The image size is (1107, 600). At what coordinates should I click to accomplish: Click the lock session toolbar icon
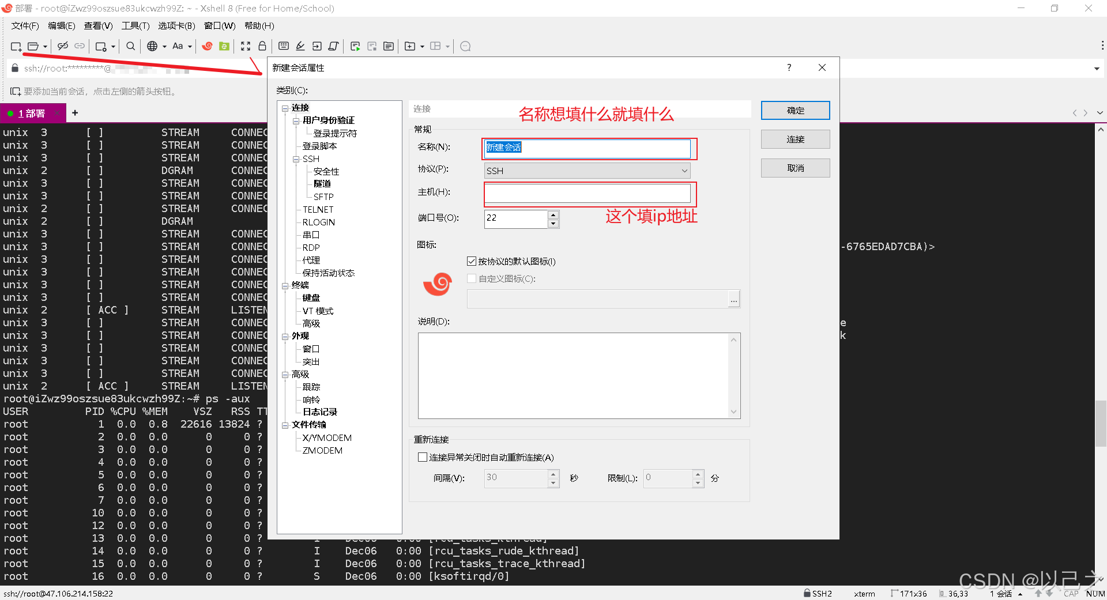pos(262,46)
